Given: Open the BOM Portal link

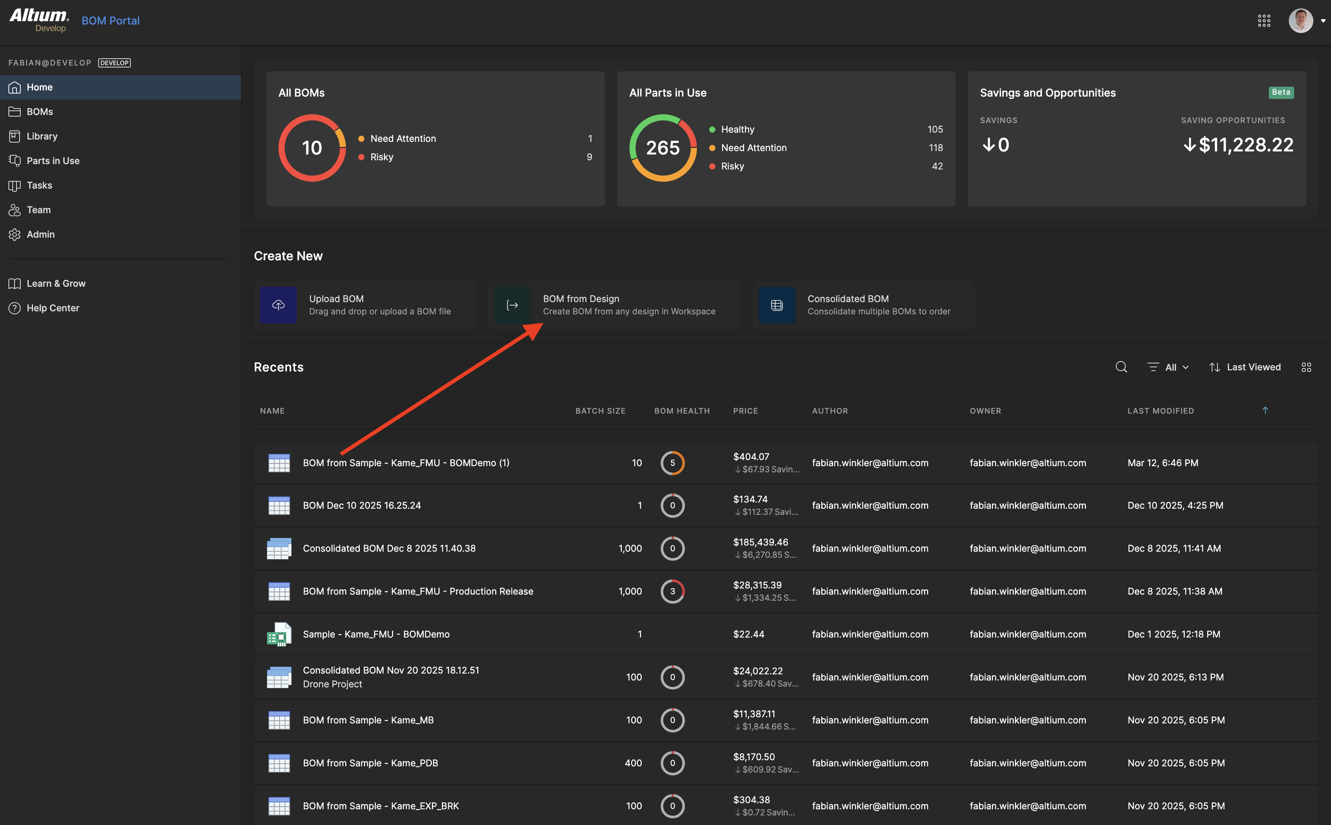Looking at the screenshot, I should point(111,21).
